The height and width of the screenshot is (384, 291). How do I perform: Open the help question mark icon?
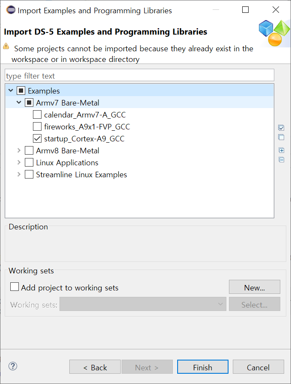13,366
